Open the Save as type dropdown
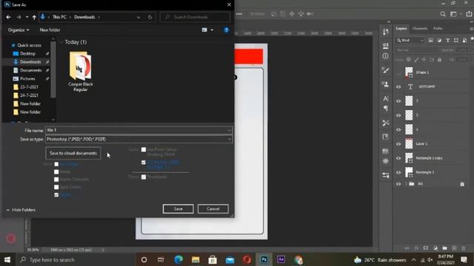 pos(139,139)
